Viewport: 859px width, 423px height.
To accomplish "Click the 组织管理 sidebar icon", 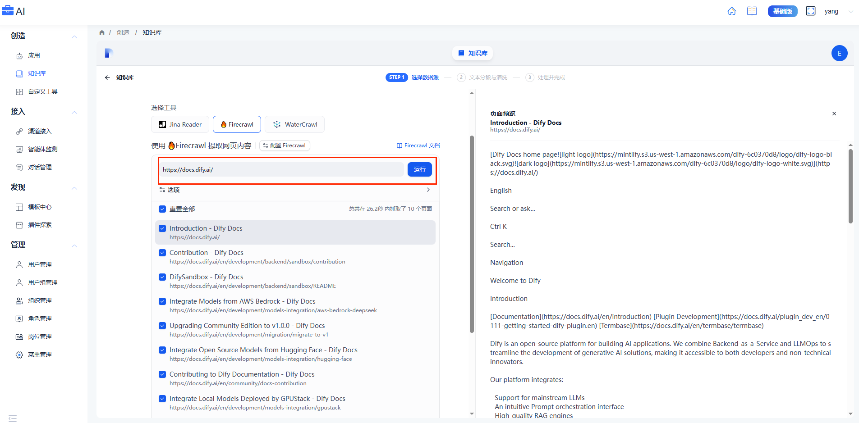I will tap(19, 300).
